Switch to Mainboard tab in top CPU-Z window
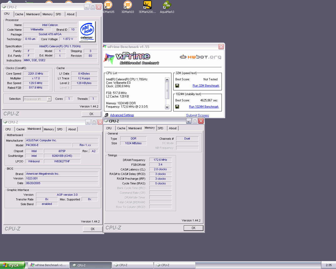 click(33, 14)
